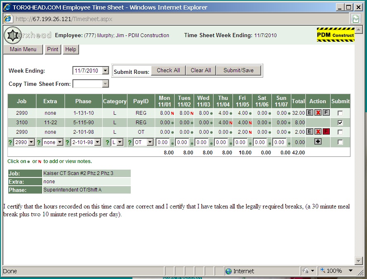Uncheck the Submit box for job 3100
The width and height of the screenshot is (367, 279).
[340, 123]
